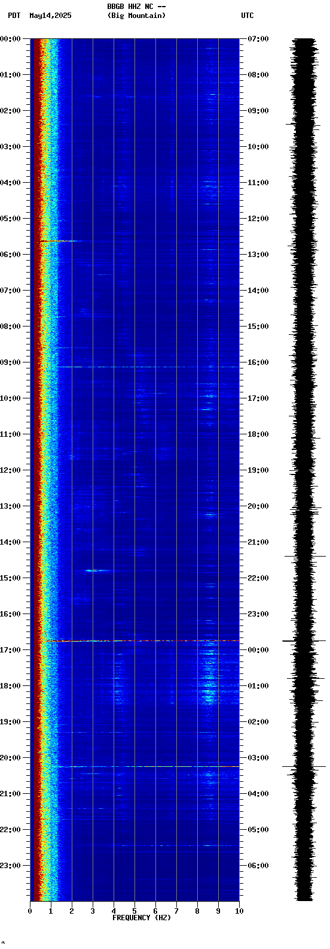Select the 00:00 label on UTC axis

tap(258, 650)
